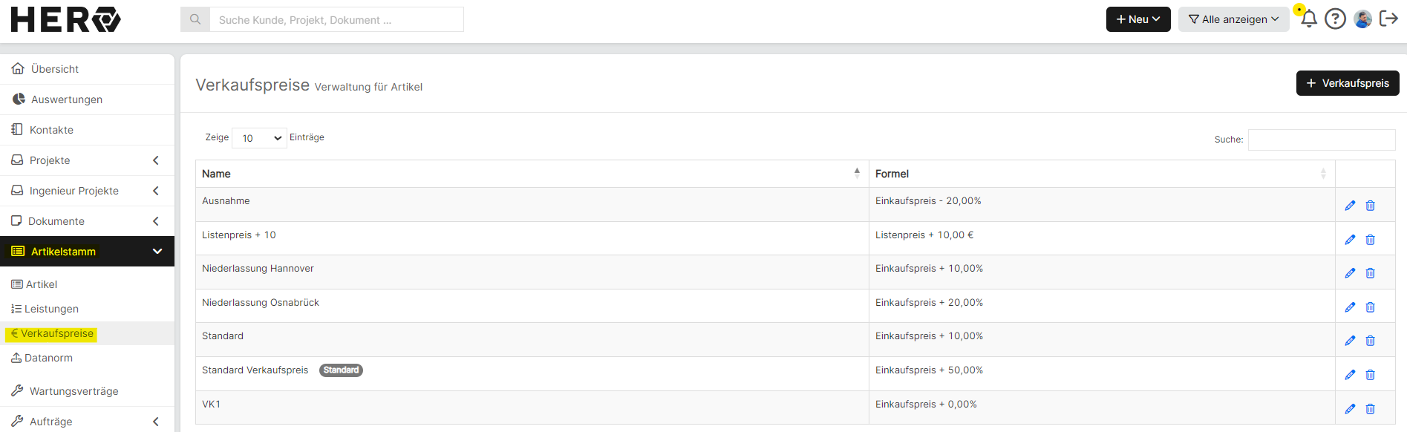Expand the Aufträge menu chevron
The height and width of the screenshot is (432, 1407).
pyautogui.click(x=156, y=422)
